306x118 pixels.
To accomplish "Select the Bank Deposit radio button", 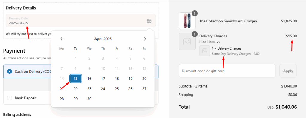I will pyautogui.click(x=9, y=98).
